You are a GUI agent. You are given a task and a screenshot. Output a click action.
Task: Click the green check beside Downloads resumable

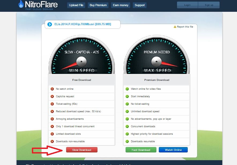pos(127,141)
